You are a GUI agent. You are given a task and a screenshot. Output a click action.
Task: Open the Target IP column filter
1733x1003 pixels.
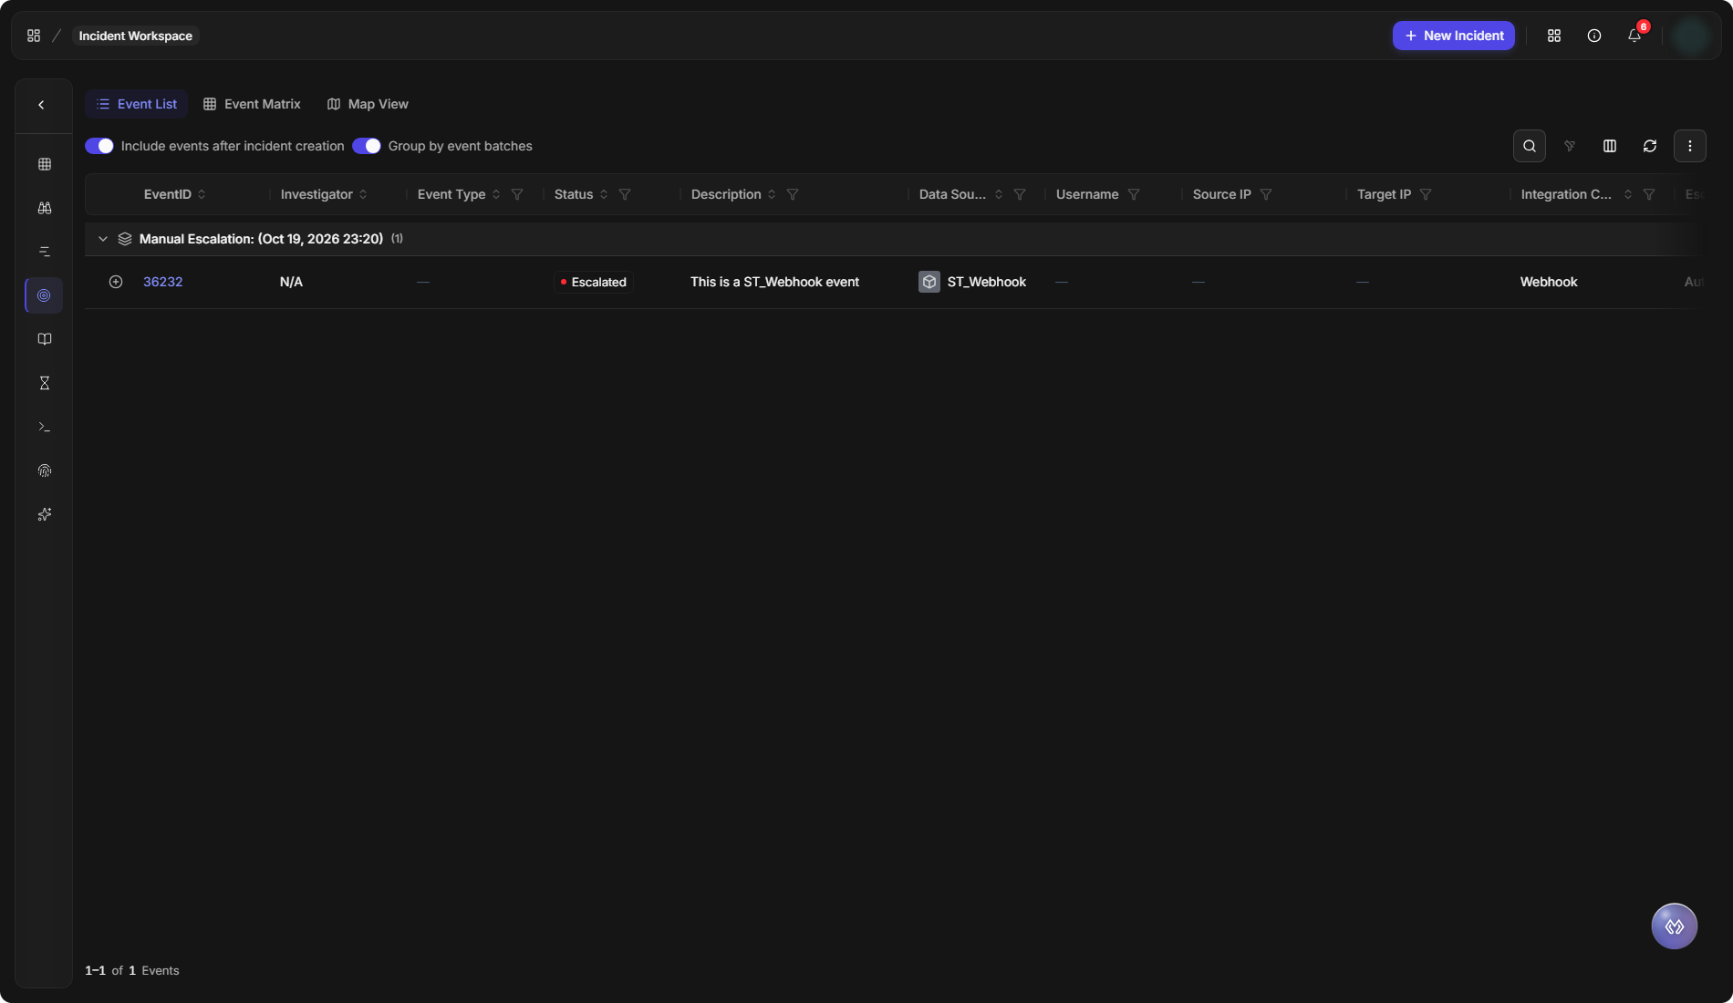pos(1426,194)
